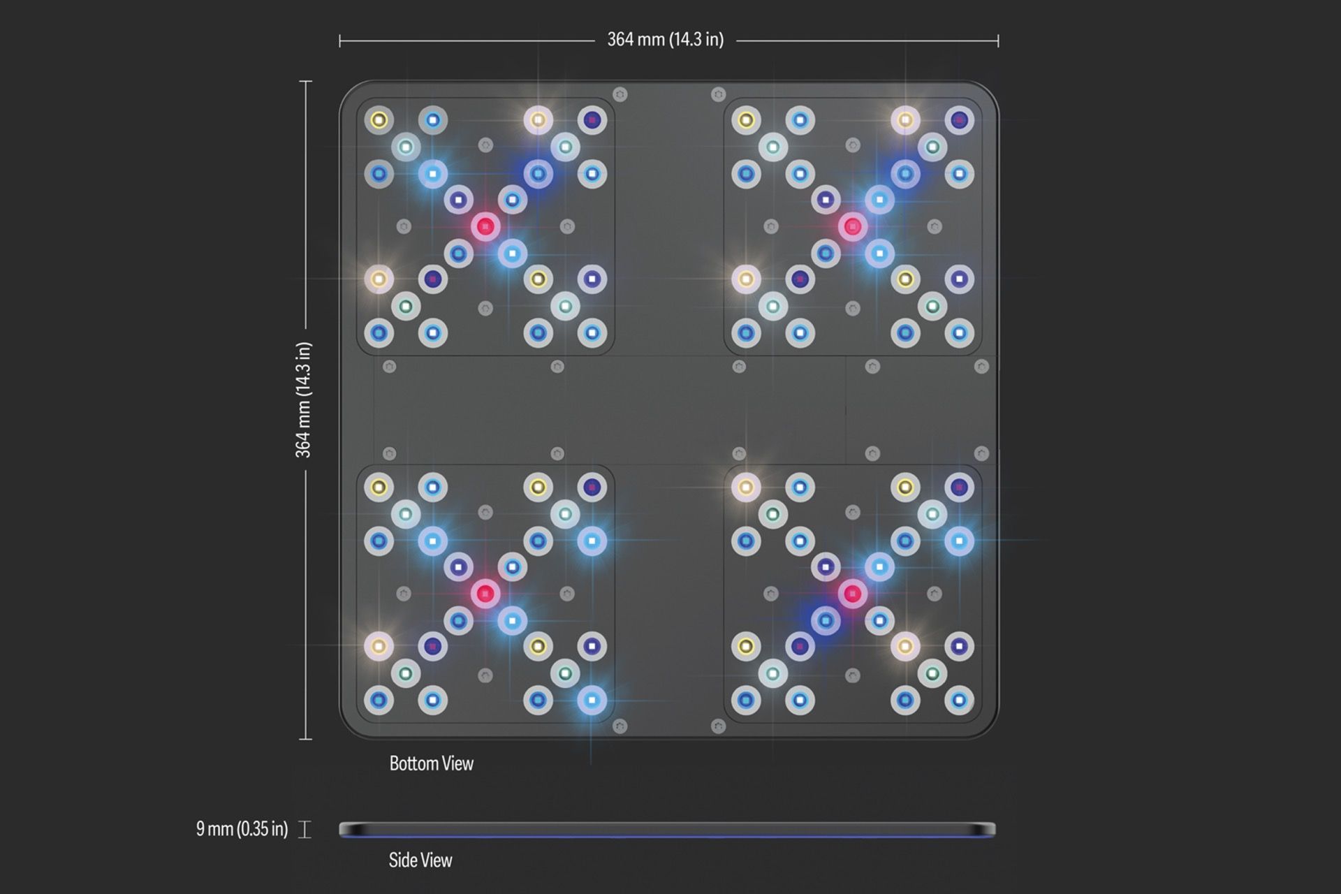The width and height of the screenshot is (1341, 894).
Task: Click the horizontal 364 mm (14.3 in) width label
Action: coord(665,40)
